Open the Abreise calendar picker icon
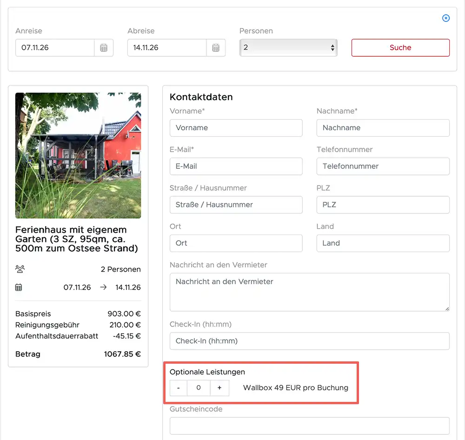The width and height of the screenshot is (465, 440). click(216, 47)
